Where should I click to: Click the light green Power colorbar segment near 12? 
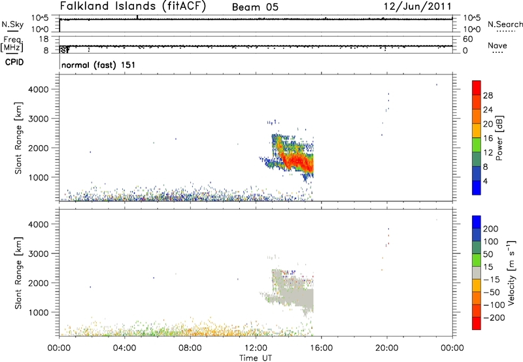pyautogui.click(x=477, y=144)
